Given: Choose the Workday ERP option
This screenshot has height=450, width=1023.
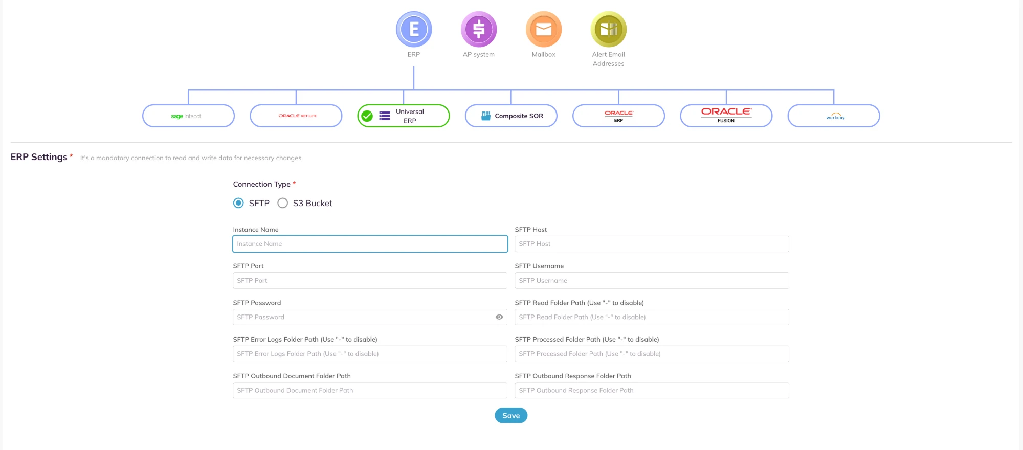Looking at the screenshot, I should [x=834, y=116].
